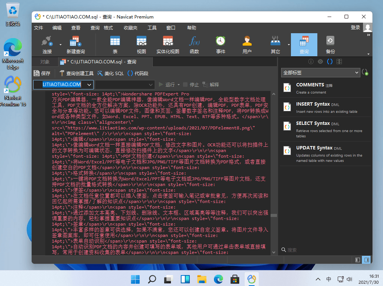Click the editor scrollbar down arrow
Viewport: 383px width, 286px height.
click(274, 252)
